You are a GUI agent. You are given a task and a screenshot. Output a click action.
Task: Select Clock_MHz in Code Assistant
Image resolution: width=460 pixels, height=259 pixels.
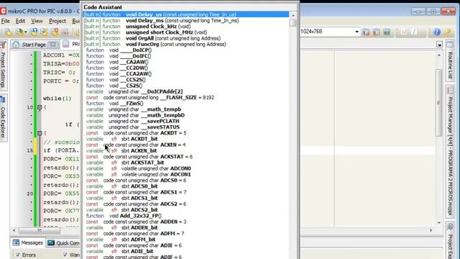(186, 32)
